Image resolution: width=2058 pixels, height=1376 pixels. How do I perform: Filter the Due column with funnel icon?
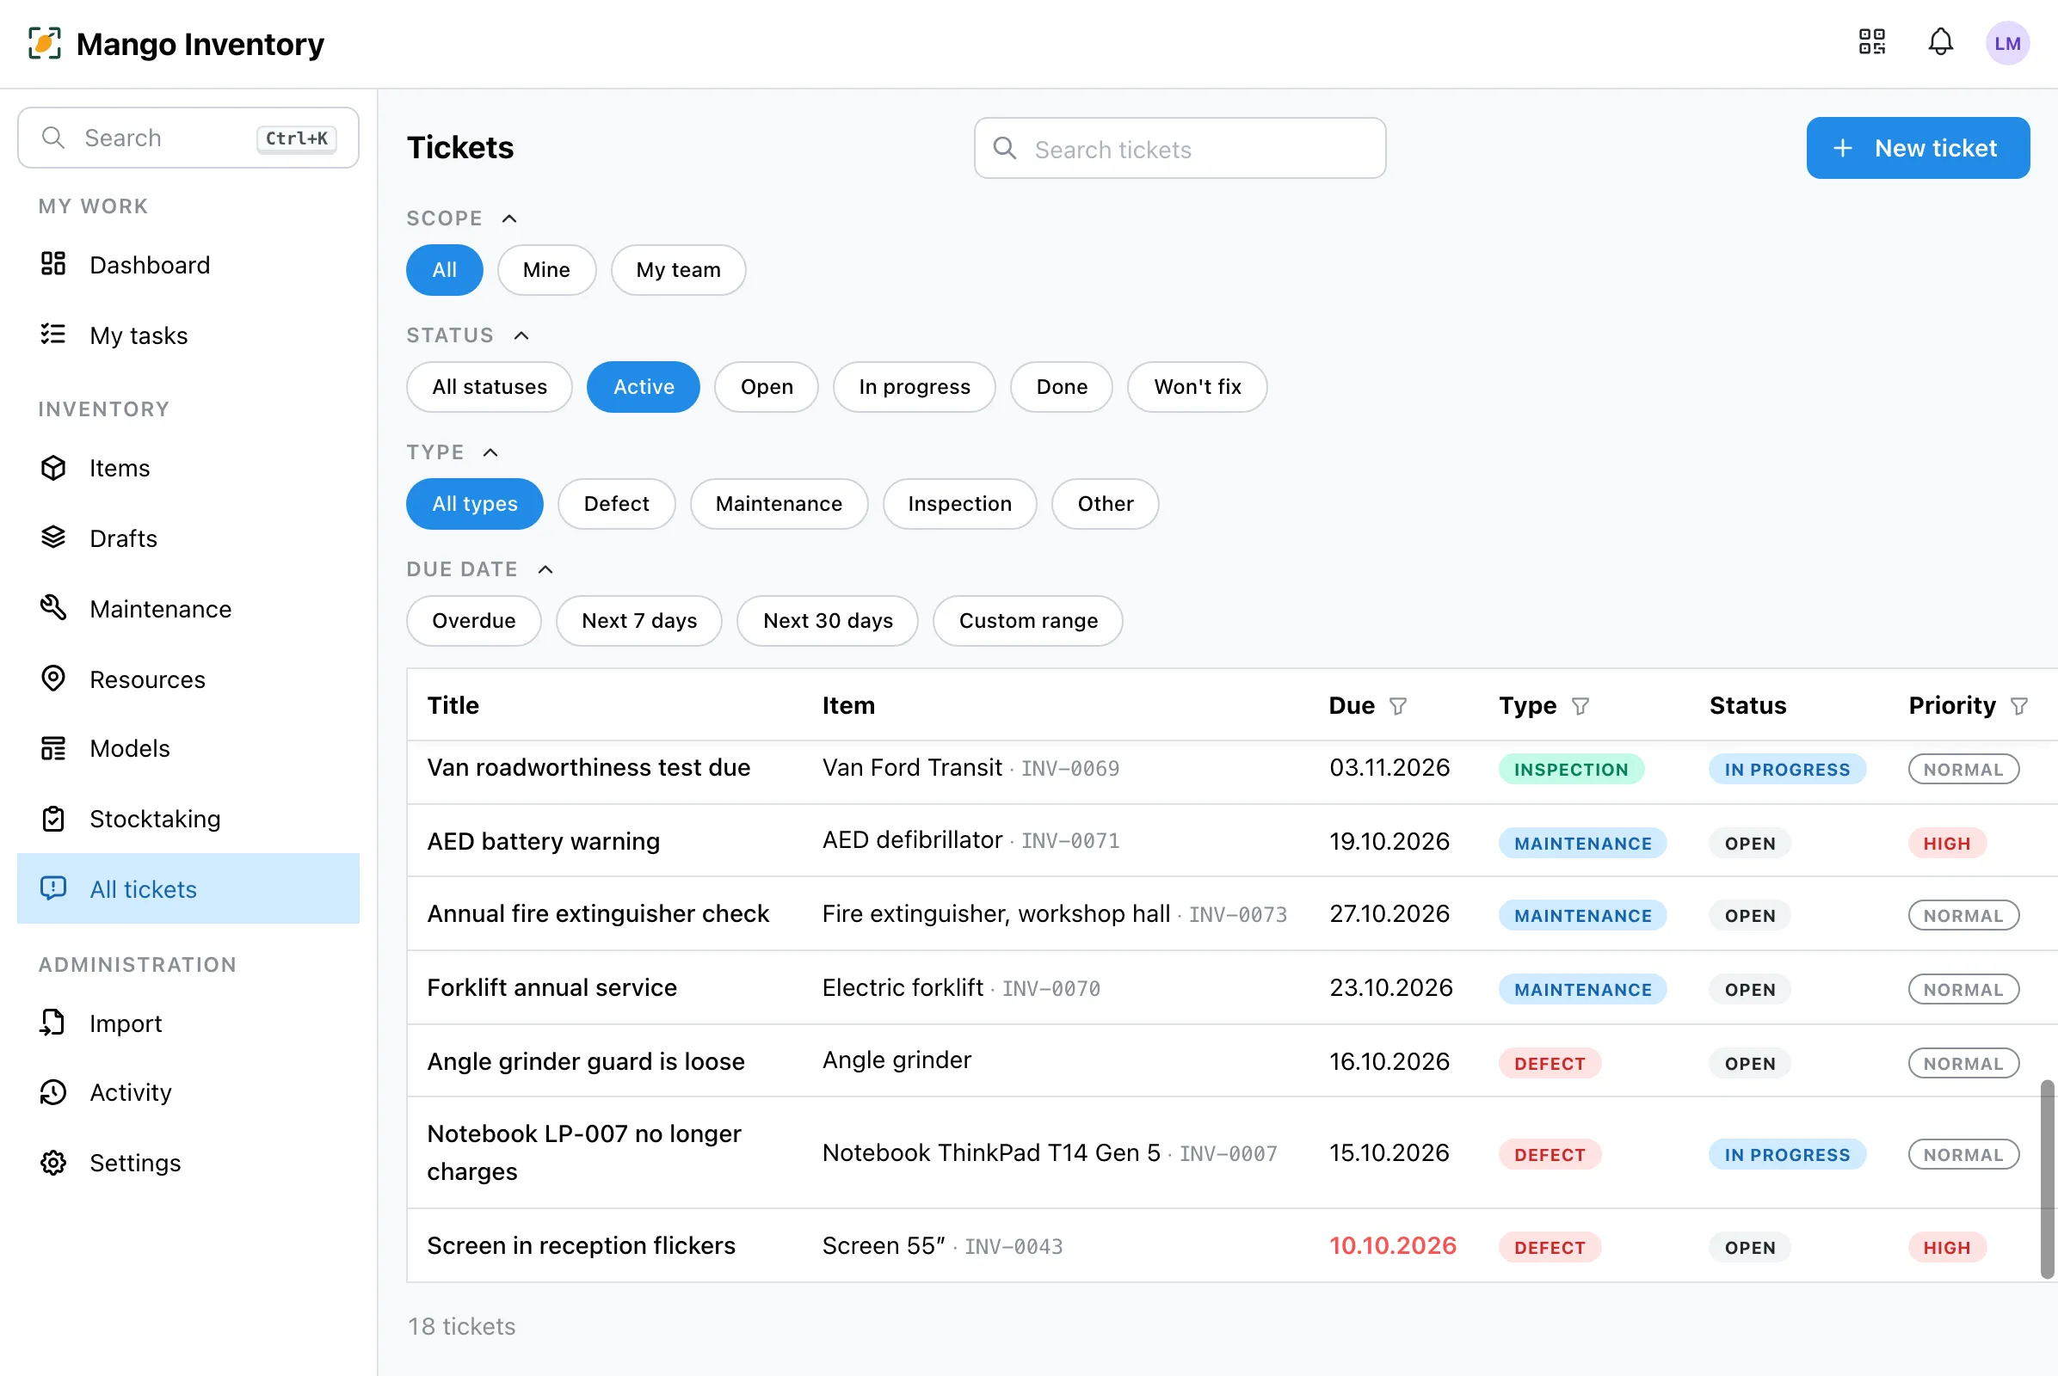click(1398, 705)
